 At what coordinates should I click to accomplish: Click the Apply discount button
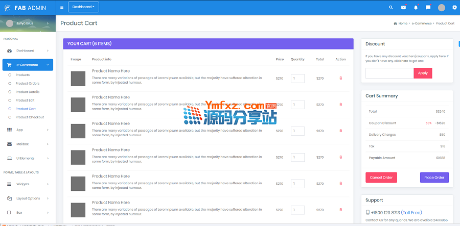pos(423,73)
